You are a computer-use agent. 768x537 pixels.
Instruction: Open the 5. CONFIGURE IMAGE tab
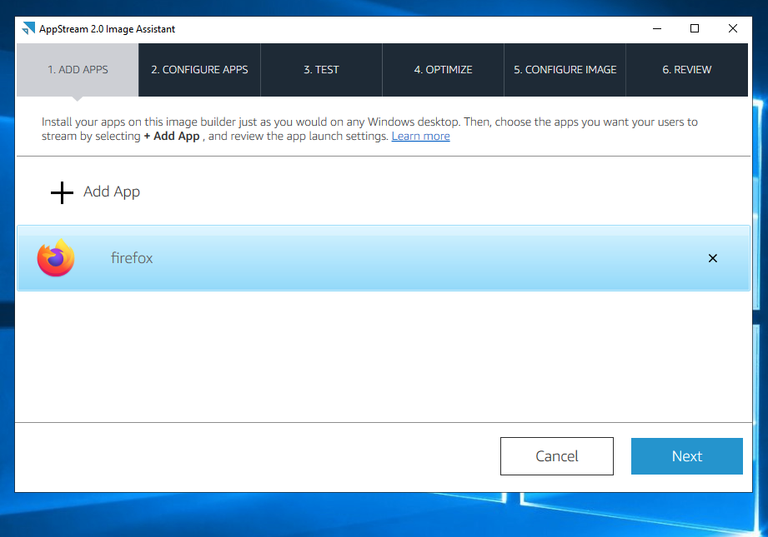[565, 70]
